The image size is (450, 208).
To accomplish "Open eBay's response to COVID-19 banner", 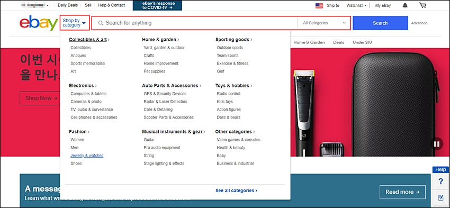I will pos(157,5).
